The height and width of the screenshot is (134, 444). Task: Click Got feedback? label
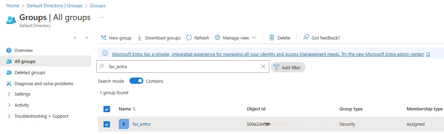click(326, 38)
